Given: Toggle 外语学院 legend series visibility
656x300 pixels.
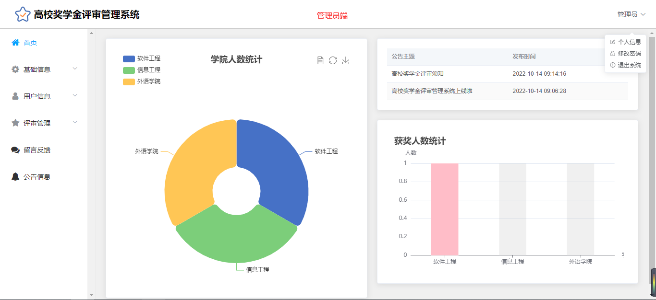Looking at the screenshot, I should (x=142, y=81).
